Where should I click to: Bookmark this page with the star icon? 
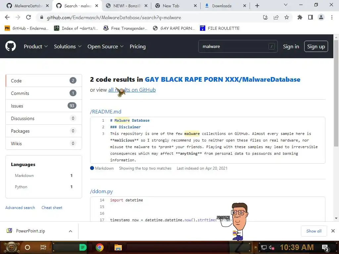[x=286, y=18]
